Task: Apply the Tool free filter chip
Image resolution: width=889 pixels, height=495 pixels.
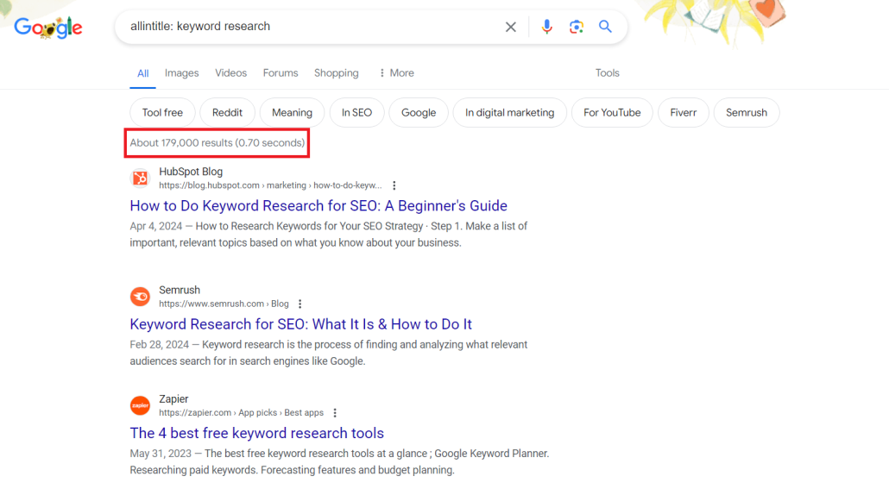Action: click(x=162, y=113)
